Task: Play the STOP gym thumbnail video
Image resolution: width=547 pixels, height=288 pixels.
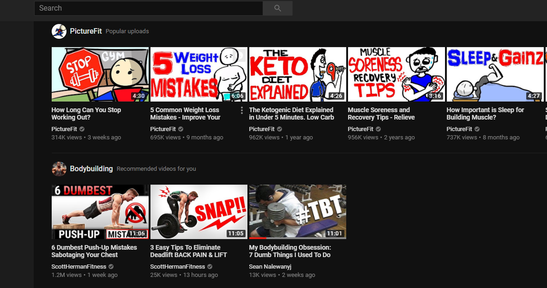Action: pyautogui.click(x=100, y=74)
